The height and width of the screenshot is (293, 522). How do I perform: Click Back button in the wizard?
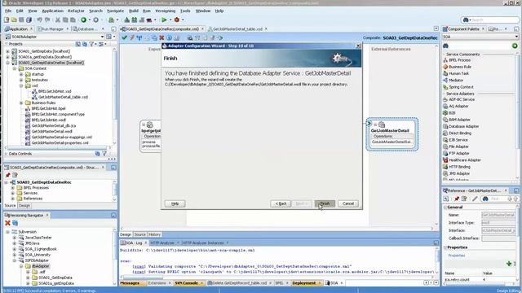281,203
